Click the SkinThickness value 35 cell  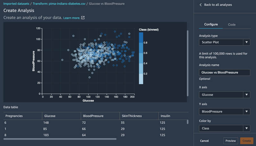coord(123,123)
